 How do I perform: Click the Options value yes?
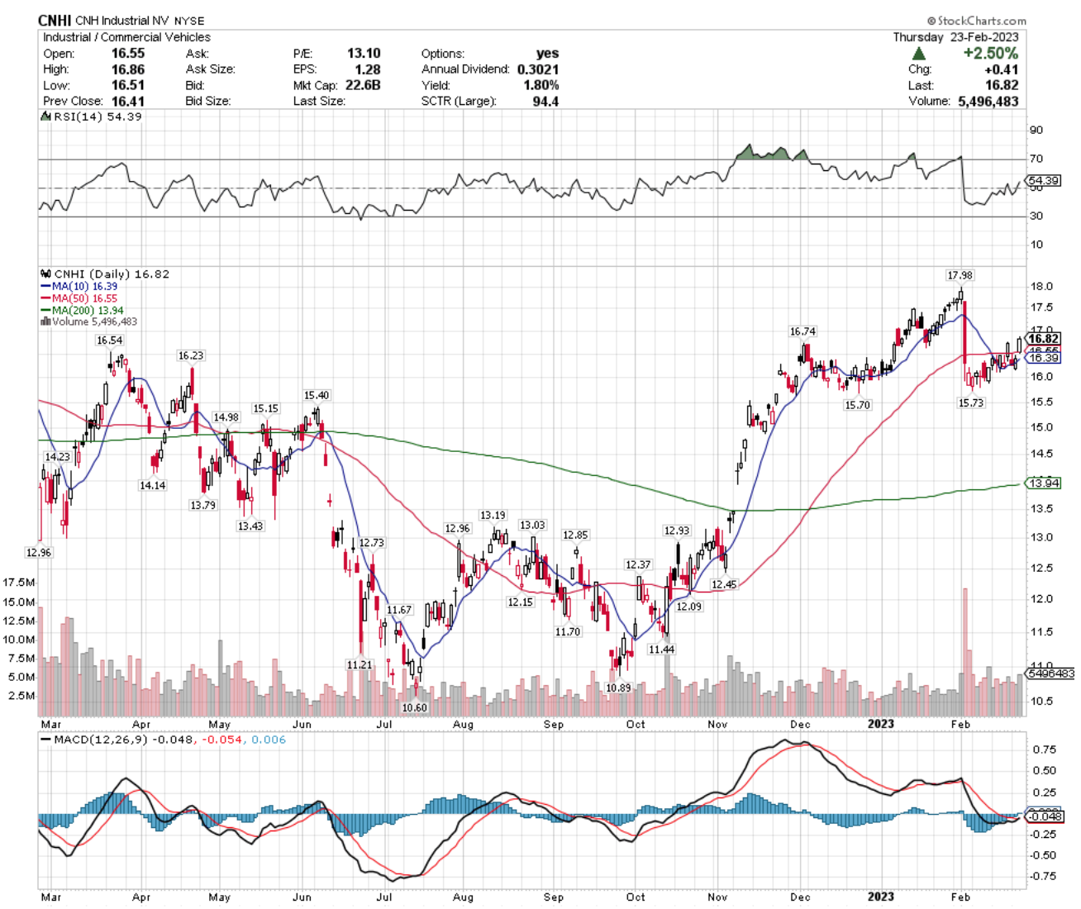[547, 53]
